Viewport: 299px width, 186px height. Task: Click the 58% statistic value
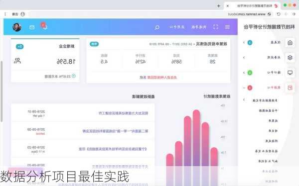[176, 62]
